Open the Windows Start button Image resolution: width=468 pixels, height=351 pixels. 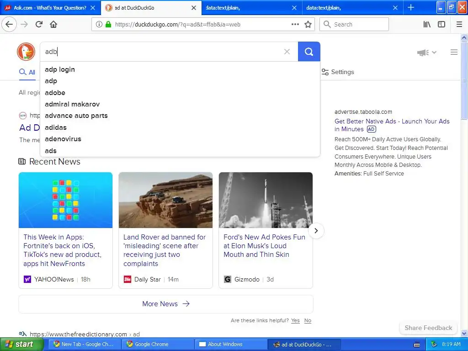[x=21, y=345]
